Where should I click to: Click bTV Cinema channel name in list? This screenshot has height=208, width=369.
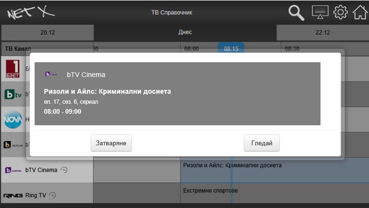point(41,170)
